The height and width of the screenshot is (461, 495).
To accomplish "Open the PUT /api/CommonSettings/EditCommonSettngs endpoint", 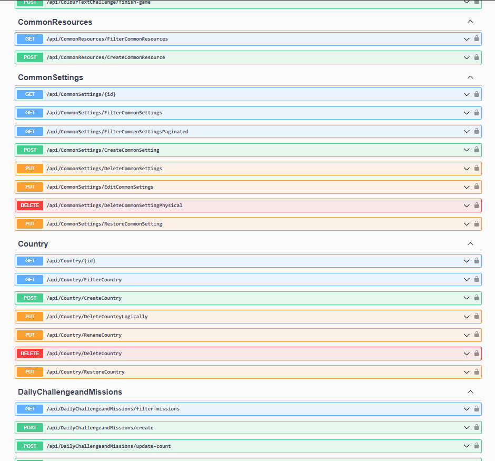I will (237, 187).
